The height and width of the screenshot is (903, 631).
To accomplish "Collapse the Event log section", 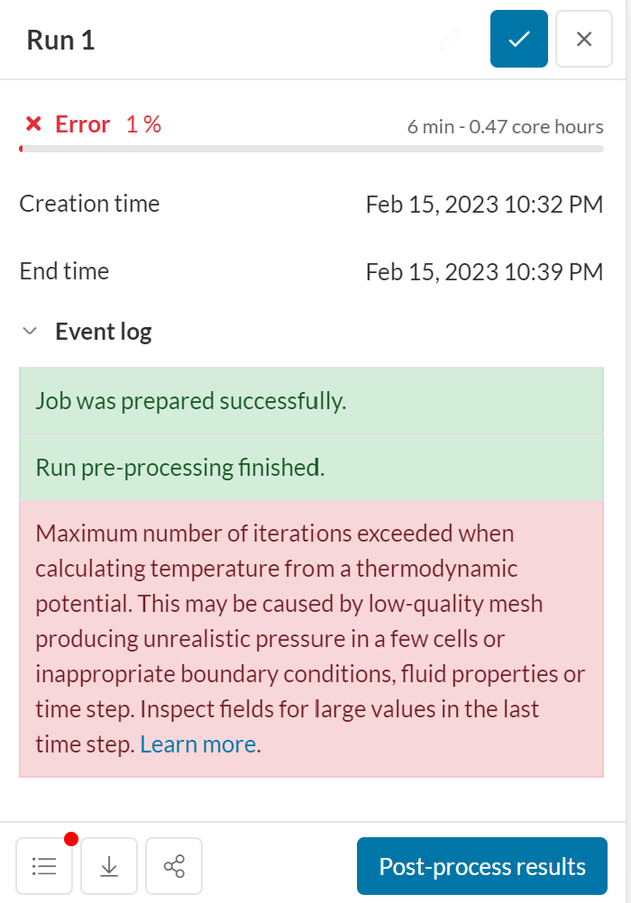I will (x=30, y=330).
